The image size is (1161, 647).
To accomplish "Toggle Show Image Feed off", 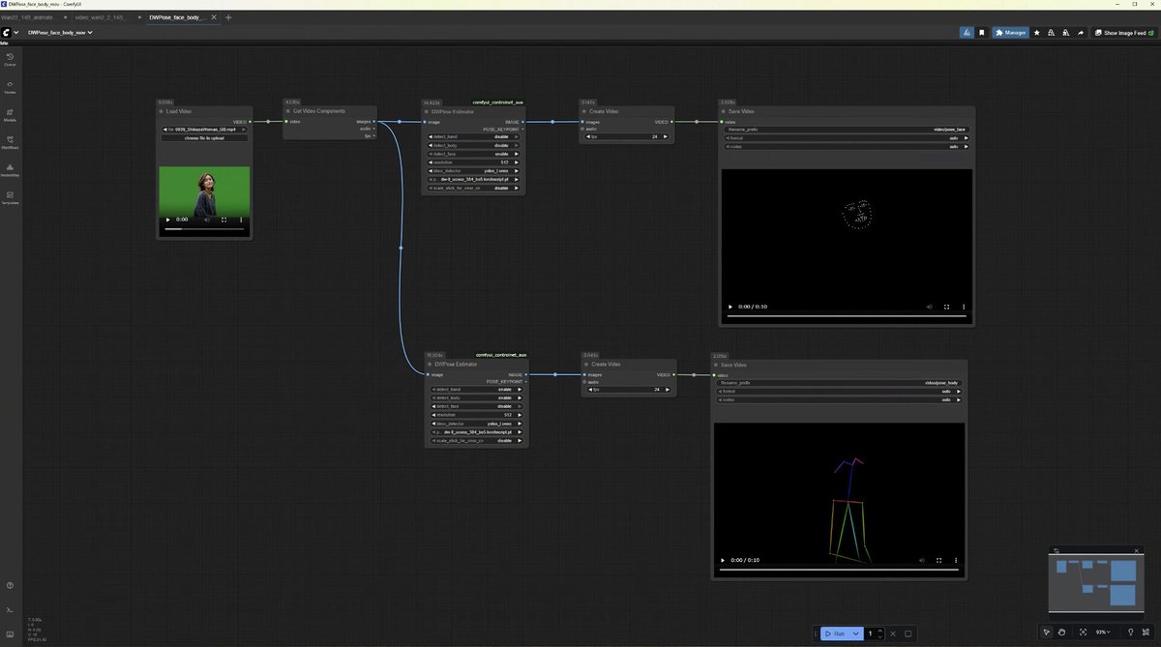I will pos(1122,32).
